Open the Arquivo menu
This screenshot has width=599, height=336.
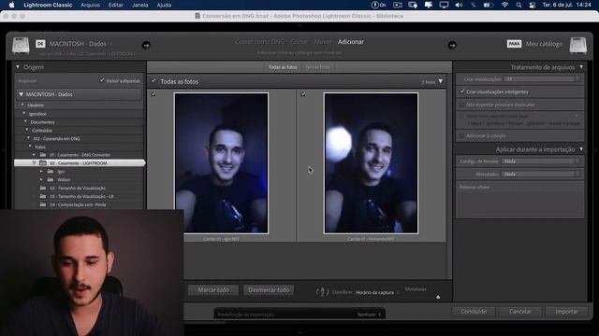coord(90,5)
